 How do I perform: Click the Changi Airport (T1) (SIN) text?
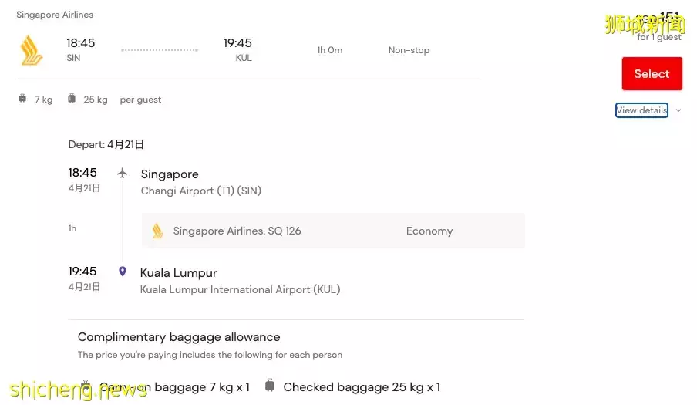pos(201,191)
